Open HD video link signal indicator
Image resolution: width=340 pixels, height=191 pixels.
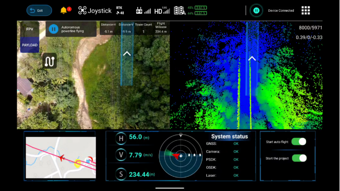pos(162,10)
